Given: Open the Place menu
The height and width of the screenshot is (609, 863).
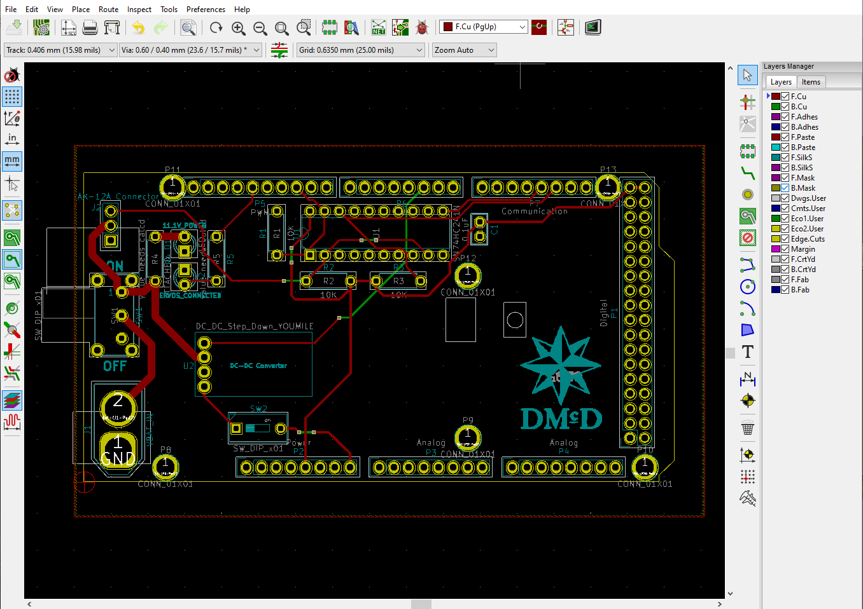Looking at the screenshot, I should [81, 10].
